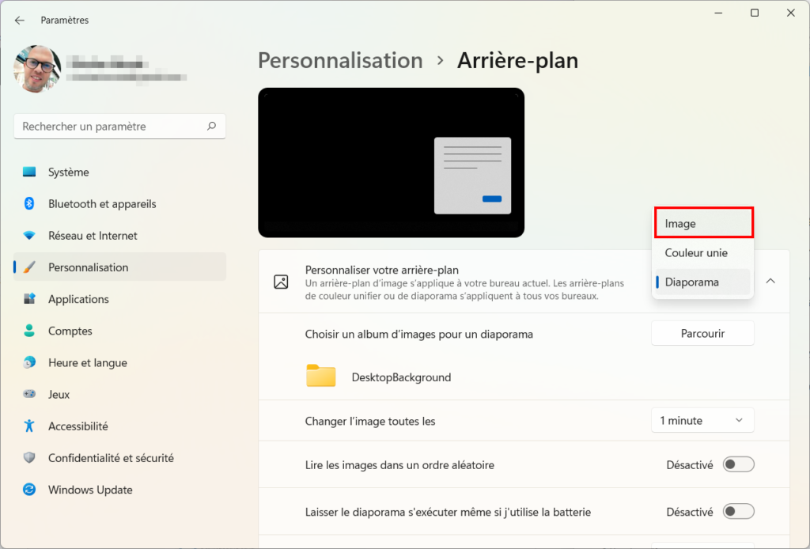Click the Système monitor icon
The height and width of the screenshot is (549, 810).
(x=29, y=172)
